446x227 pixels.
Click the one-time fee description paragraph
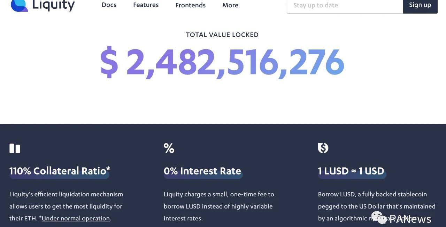[219, 206]
